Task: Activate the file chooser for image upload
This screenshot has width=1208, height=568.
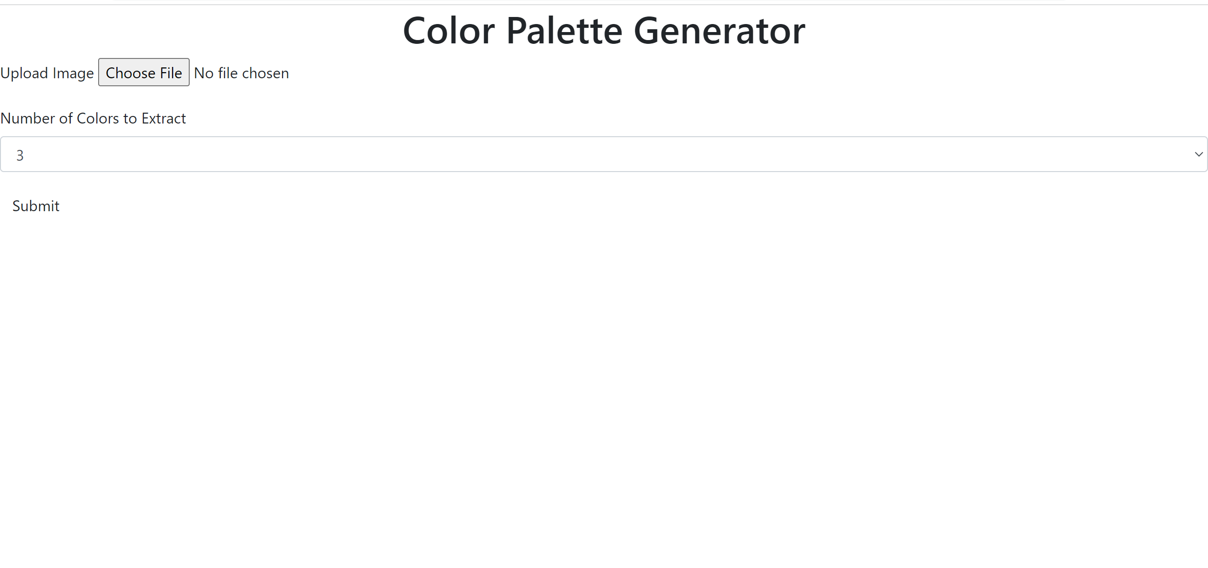Action: 143,73
